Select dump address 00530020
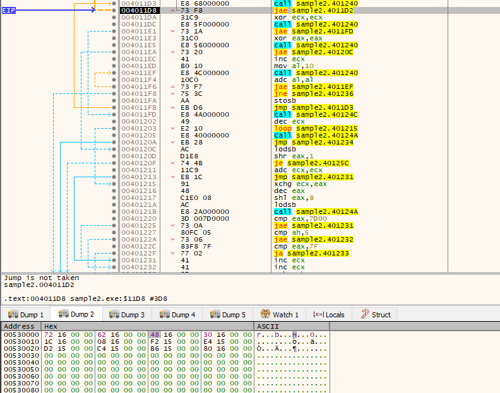This screenshot has height=393, width=500. coord(21,349)
